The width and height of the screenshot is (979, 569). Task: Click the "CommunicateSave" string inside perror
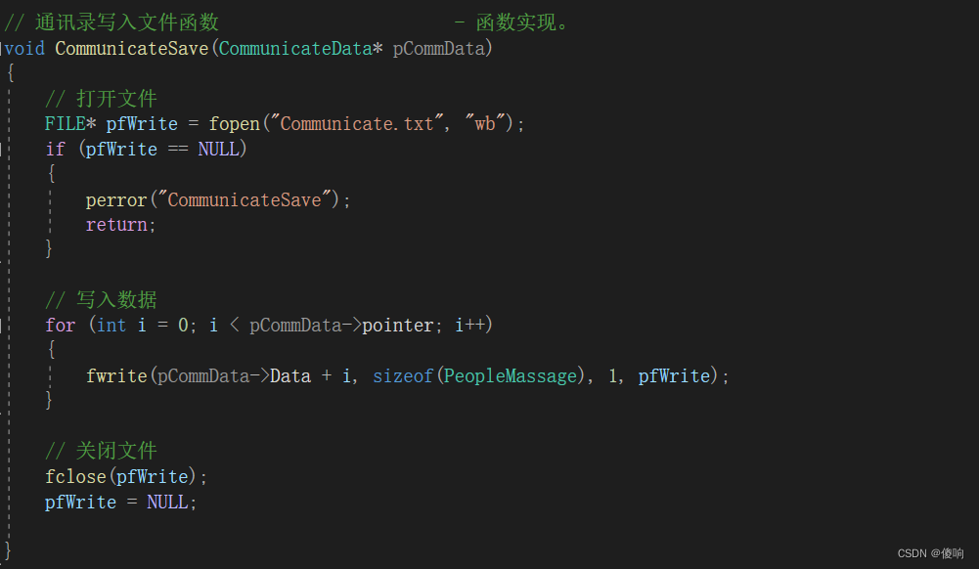point(245,199)
